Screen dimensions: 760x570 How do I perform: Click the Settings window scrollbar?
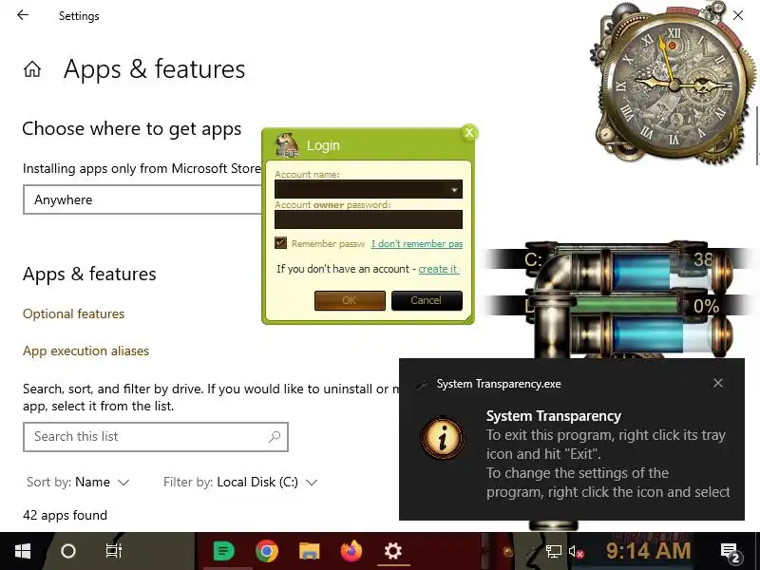(x=757, y=136)
